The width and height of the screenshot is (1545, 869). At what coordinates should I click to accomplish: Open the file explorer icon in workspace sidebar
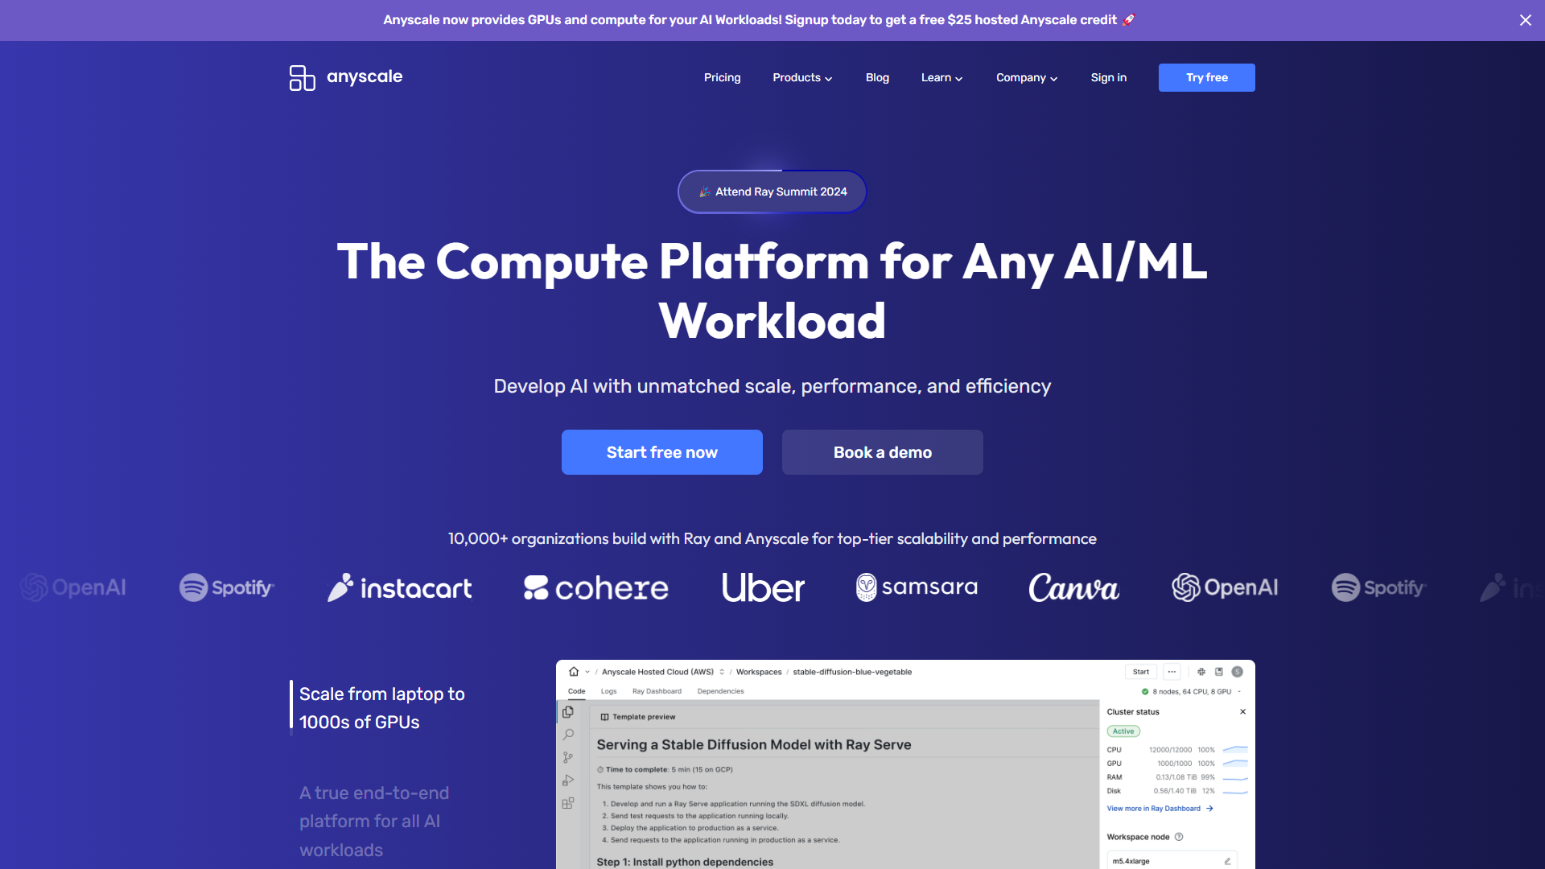click(x=568, y=712)
